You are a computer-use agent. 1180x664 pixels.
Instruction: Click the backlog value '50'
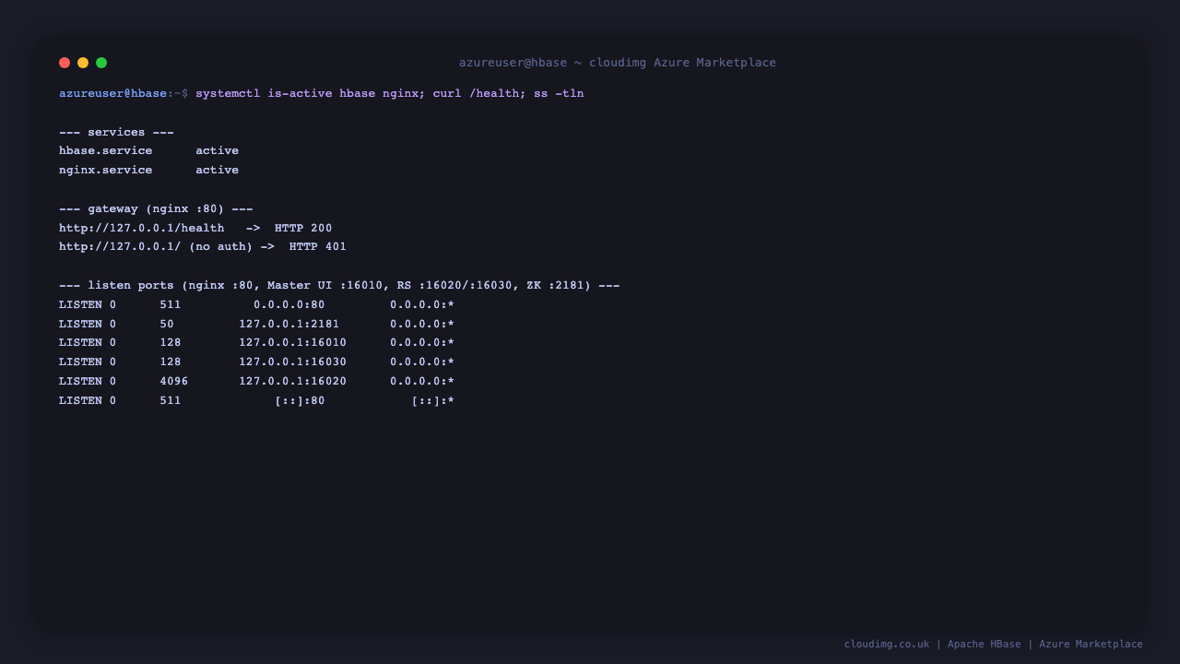point(167,325)
